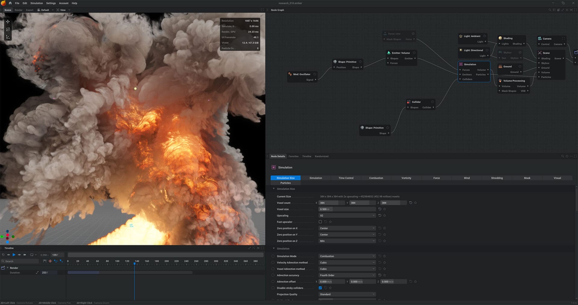Viewport: 578px width, 305px height.
Task: Restart the simulation with reset icon
Action: pyautogui.click(x=3, y=255)
